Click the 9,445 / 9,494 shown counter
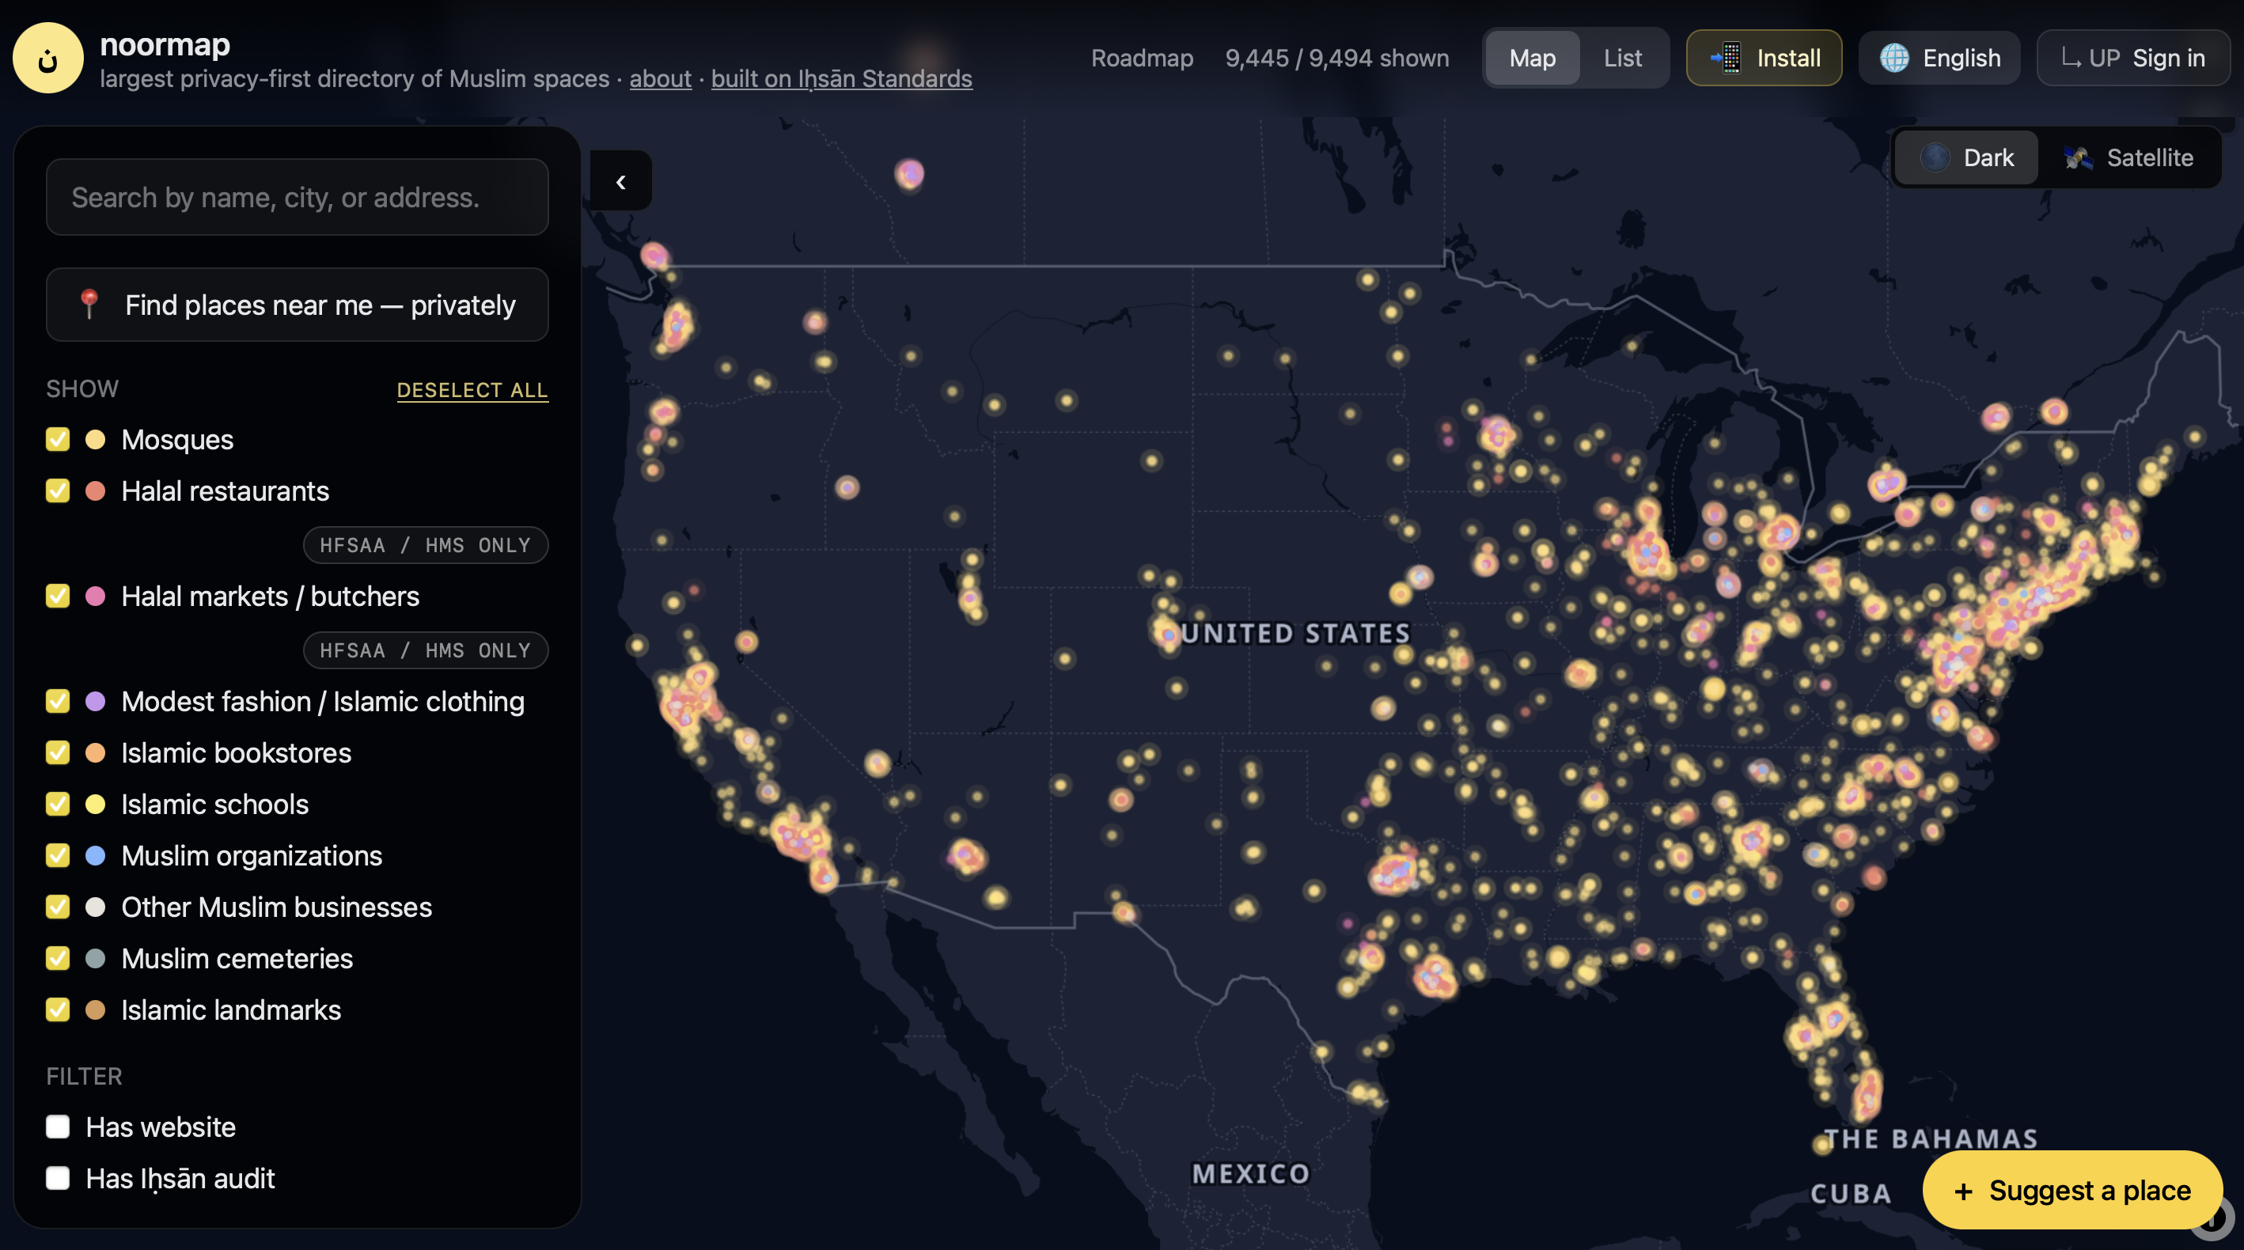The height and width of the screenshot is (1250, 2244). pos(1337,59)
